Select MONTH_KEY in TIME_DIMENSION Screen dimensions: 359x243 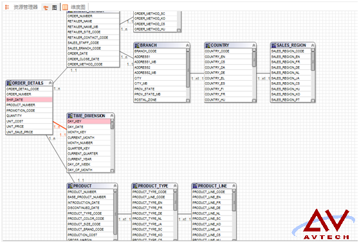tap(89, 132)
